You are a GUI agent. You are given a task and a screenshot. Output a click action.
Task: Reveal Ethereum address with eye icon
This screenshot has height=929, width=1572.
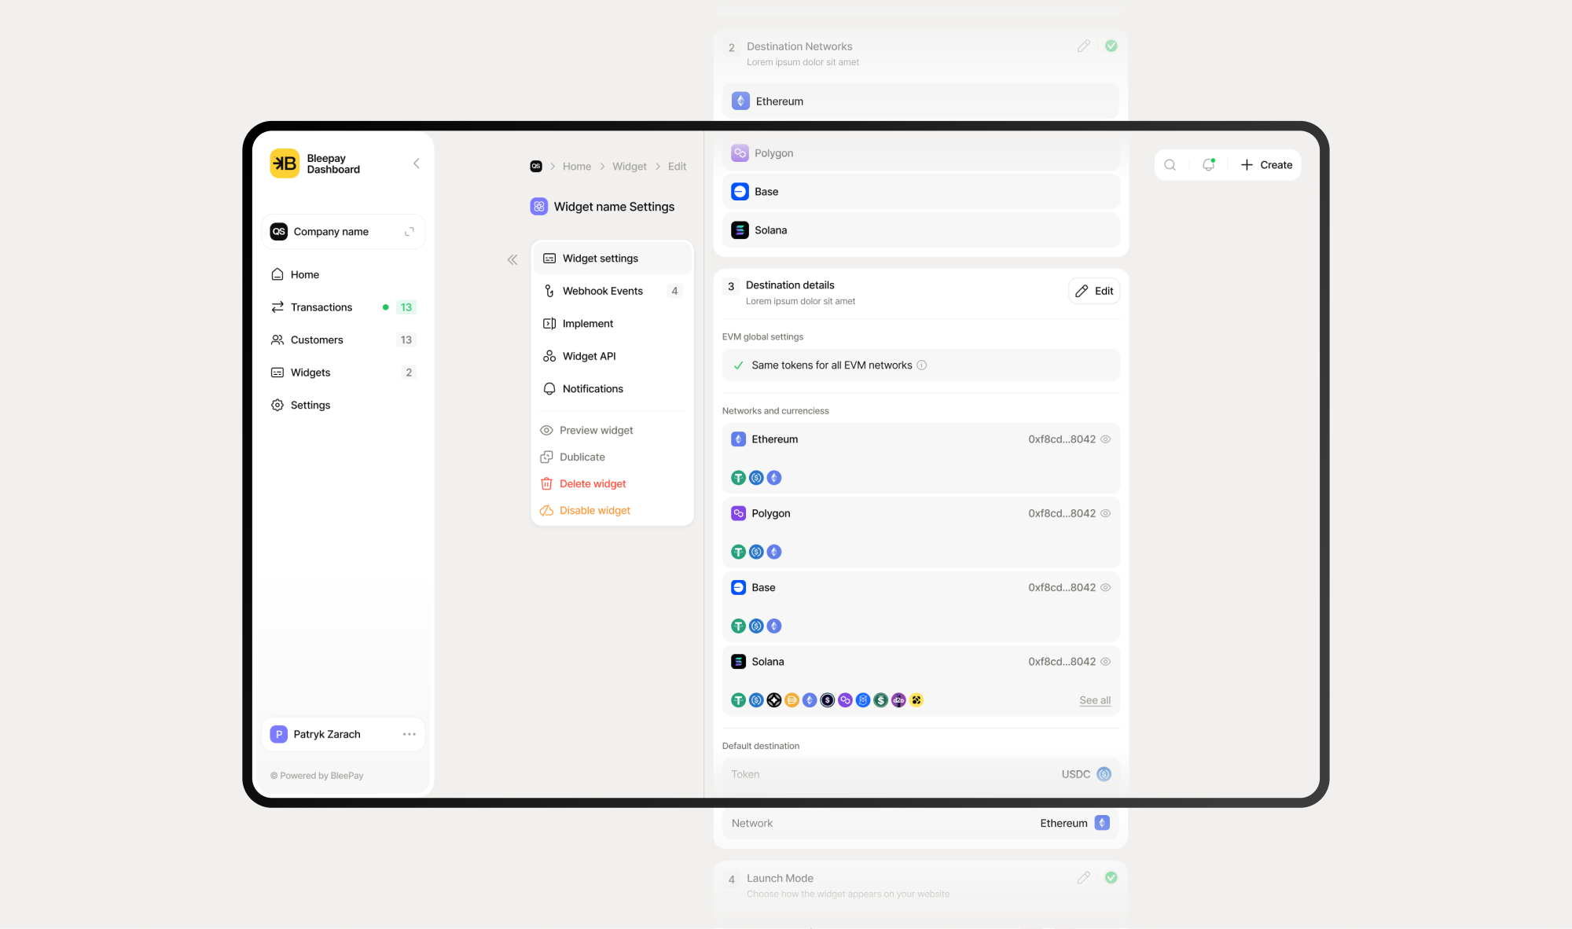tap(1106, 439)
